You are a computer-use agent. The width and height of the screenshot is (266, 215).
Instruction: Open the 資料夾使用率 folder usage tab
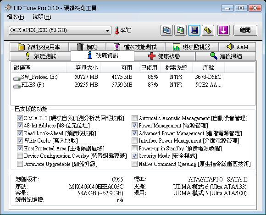pyautogui.click(x=39, y=47)
